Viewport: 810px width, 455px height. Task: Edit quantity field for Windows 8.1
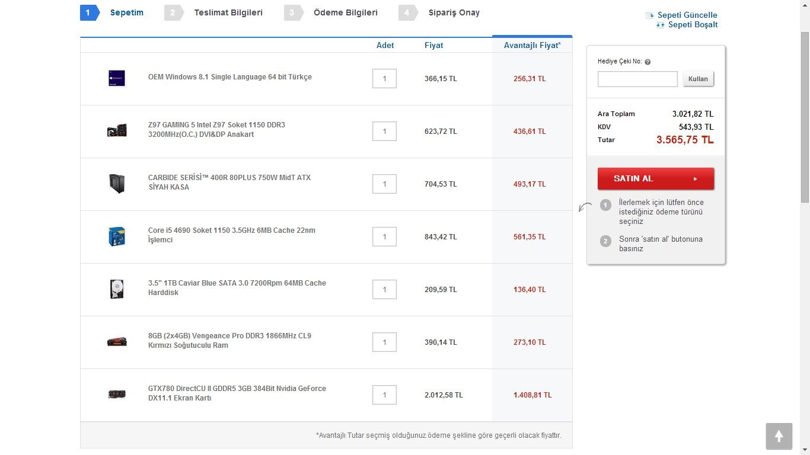pos(384,79)
